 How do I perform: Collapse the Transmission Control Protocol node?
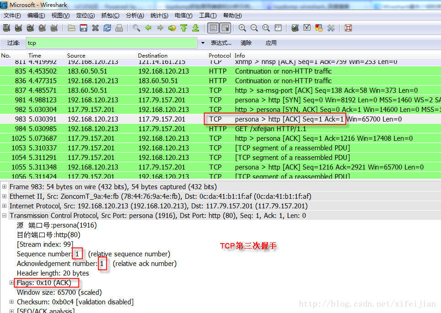(x=4, y=215)
